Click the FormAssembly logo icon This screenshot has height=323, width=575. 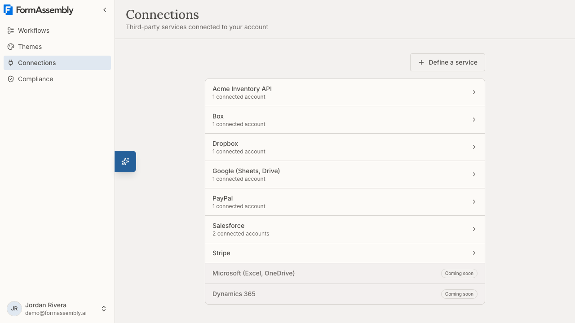click(x=8, y=10)
